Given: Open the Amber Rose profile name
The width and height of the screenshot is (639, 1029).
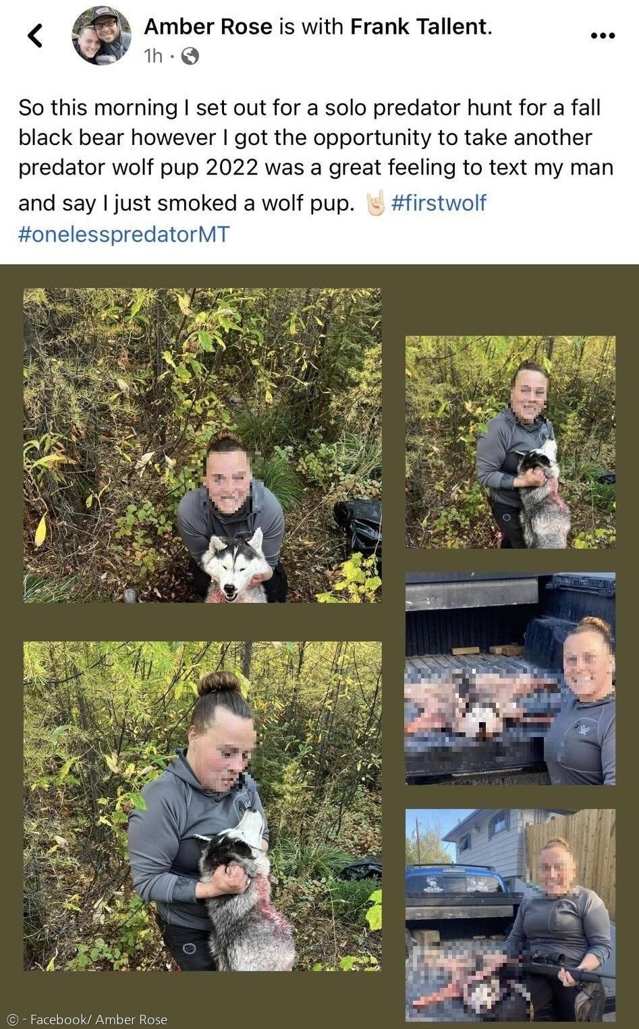Looking at the screenshot, I should [209, 27].
